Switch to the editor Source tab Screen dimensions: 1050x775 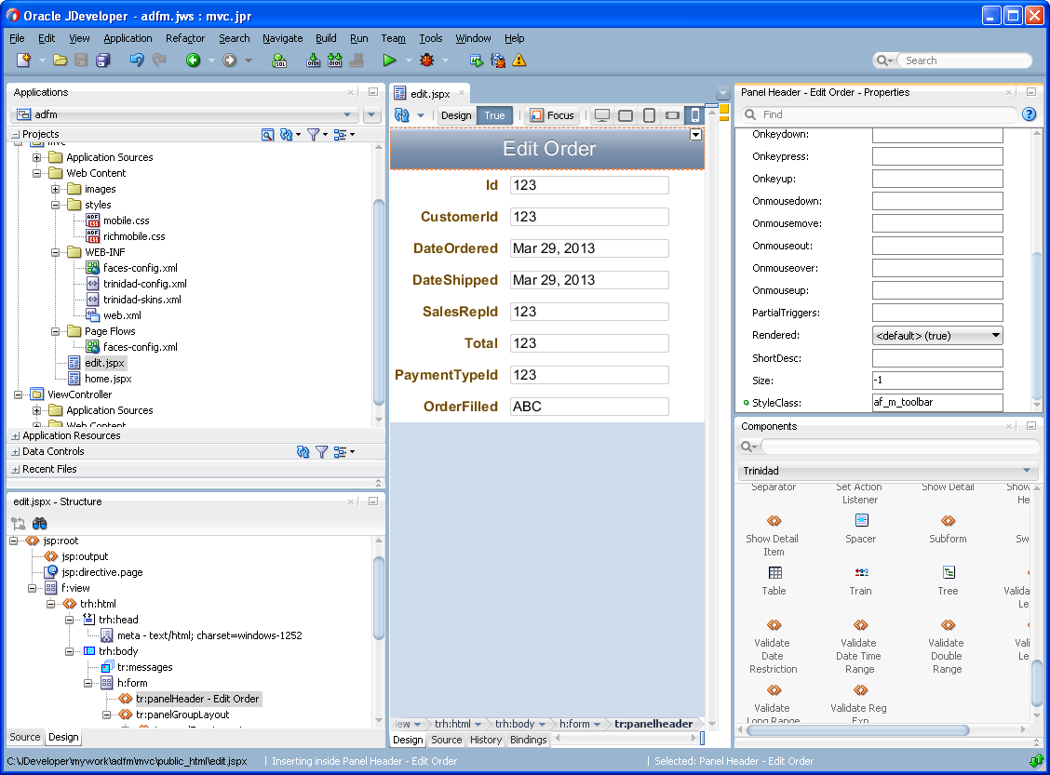click(x=447, y=740)
